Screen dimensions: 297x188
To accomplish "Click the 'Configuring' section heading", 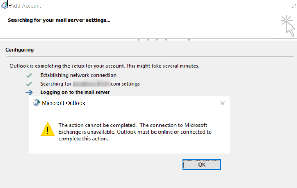I will (x=19, y=50).
